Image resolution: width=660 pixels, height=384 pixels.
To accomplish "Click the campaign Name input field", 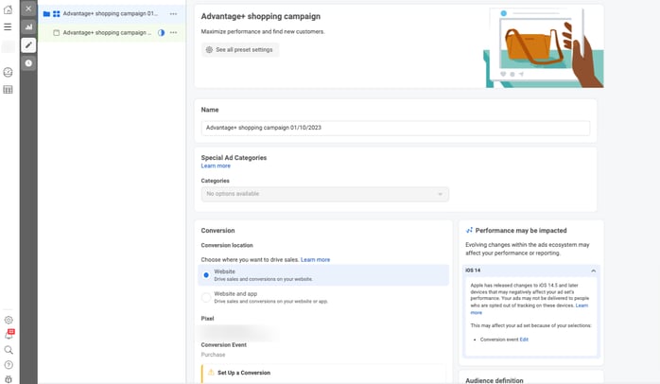I will click(x=395, y=128).
